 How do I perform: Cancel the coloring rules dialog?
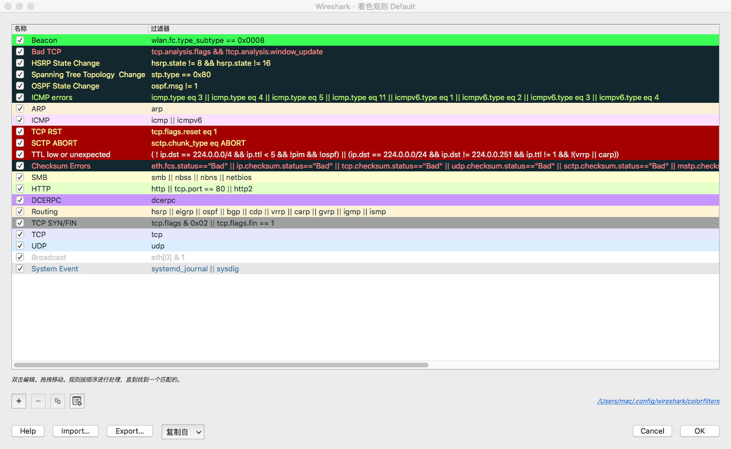click(x=652, y=431)
